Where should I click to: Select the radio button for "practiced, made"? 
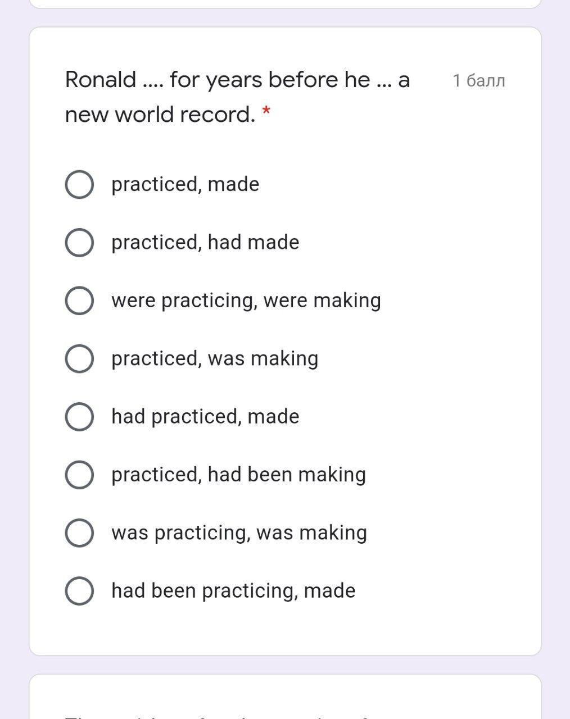[79, 184]
